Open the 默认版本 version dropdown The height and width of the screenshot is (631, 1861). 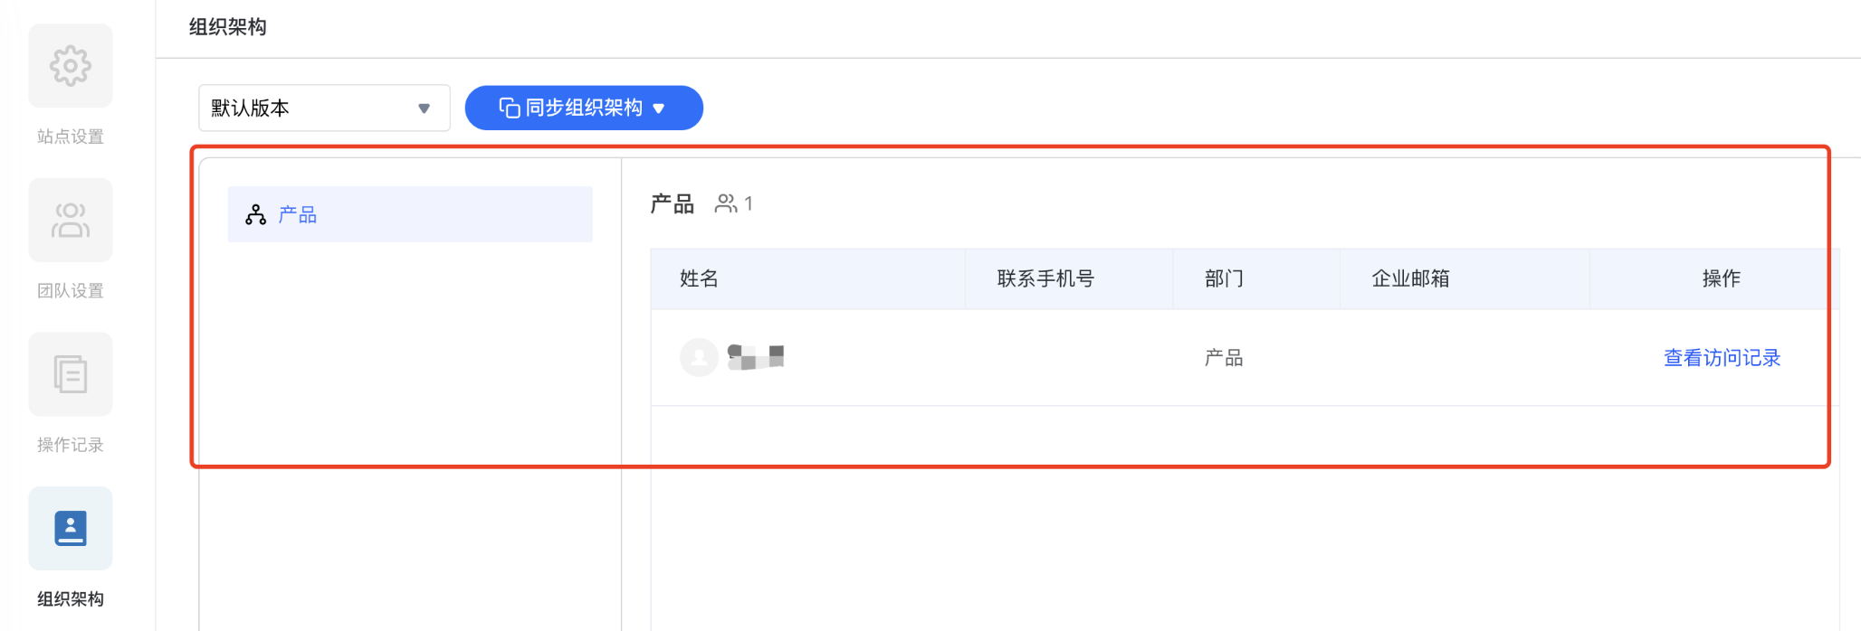pyautogui.click(x=324, y=108)
